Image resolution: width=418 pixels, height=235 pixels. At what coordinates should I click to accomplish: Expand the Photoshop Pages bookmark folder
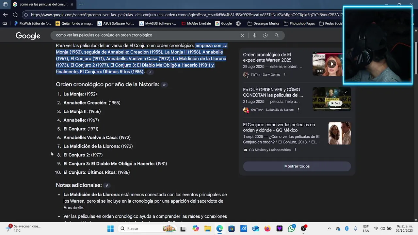(299, 23)
